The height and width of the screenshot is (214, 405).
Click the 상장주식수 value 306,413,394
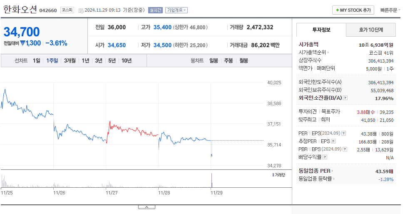click(x=381, y=61)
